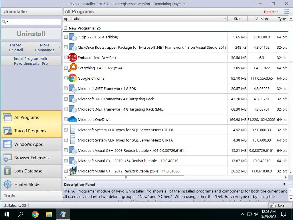This screenshot has width=293, height=220.
Task: Launch Chrome from the taskbar
Action: (35, 214)
